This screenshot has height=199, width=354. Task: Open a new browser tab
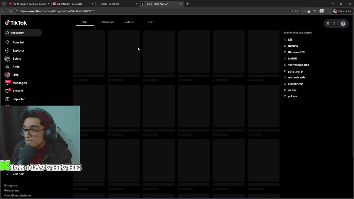pyautogui.click(x=188, y=4)
